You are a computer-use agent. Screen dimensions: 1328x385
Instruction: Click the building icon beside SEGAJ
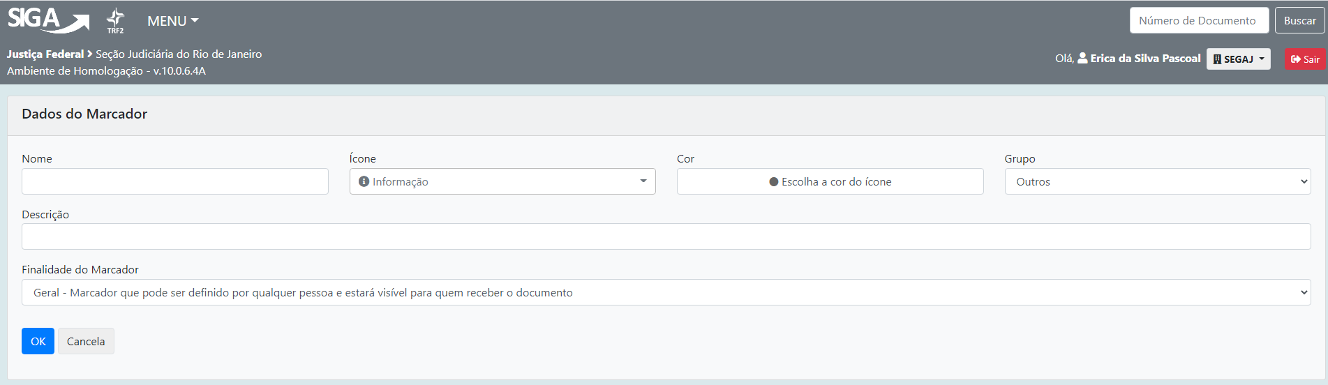pyautogui.click(x=1217, y=59)
